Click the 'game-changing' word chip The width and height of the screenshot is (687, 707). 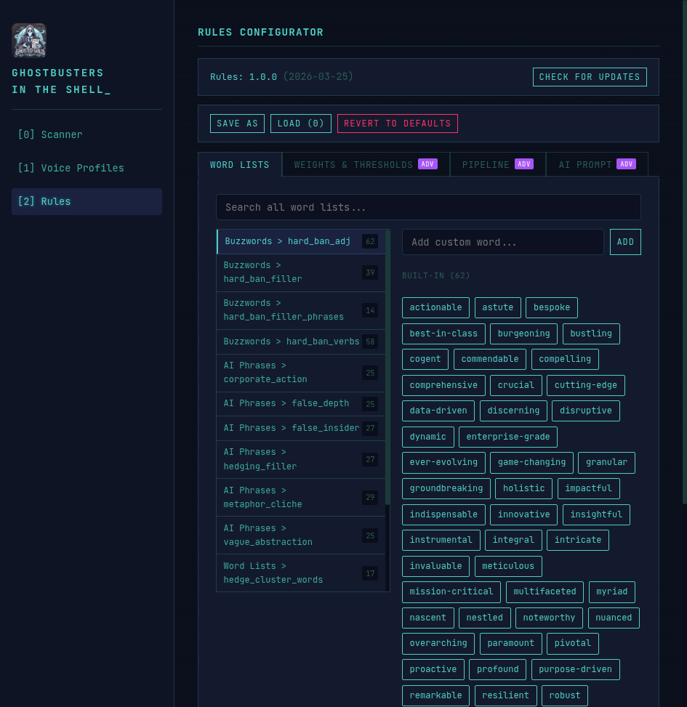531,463
